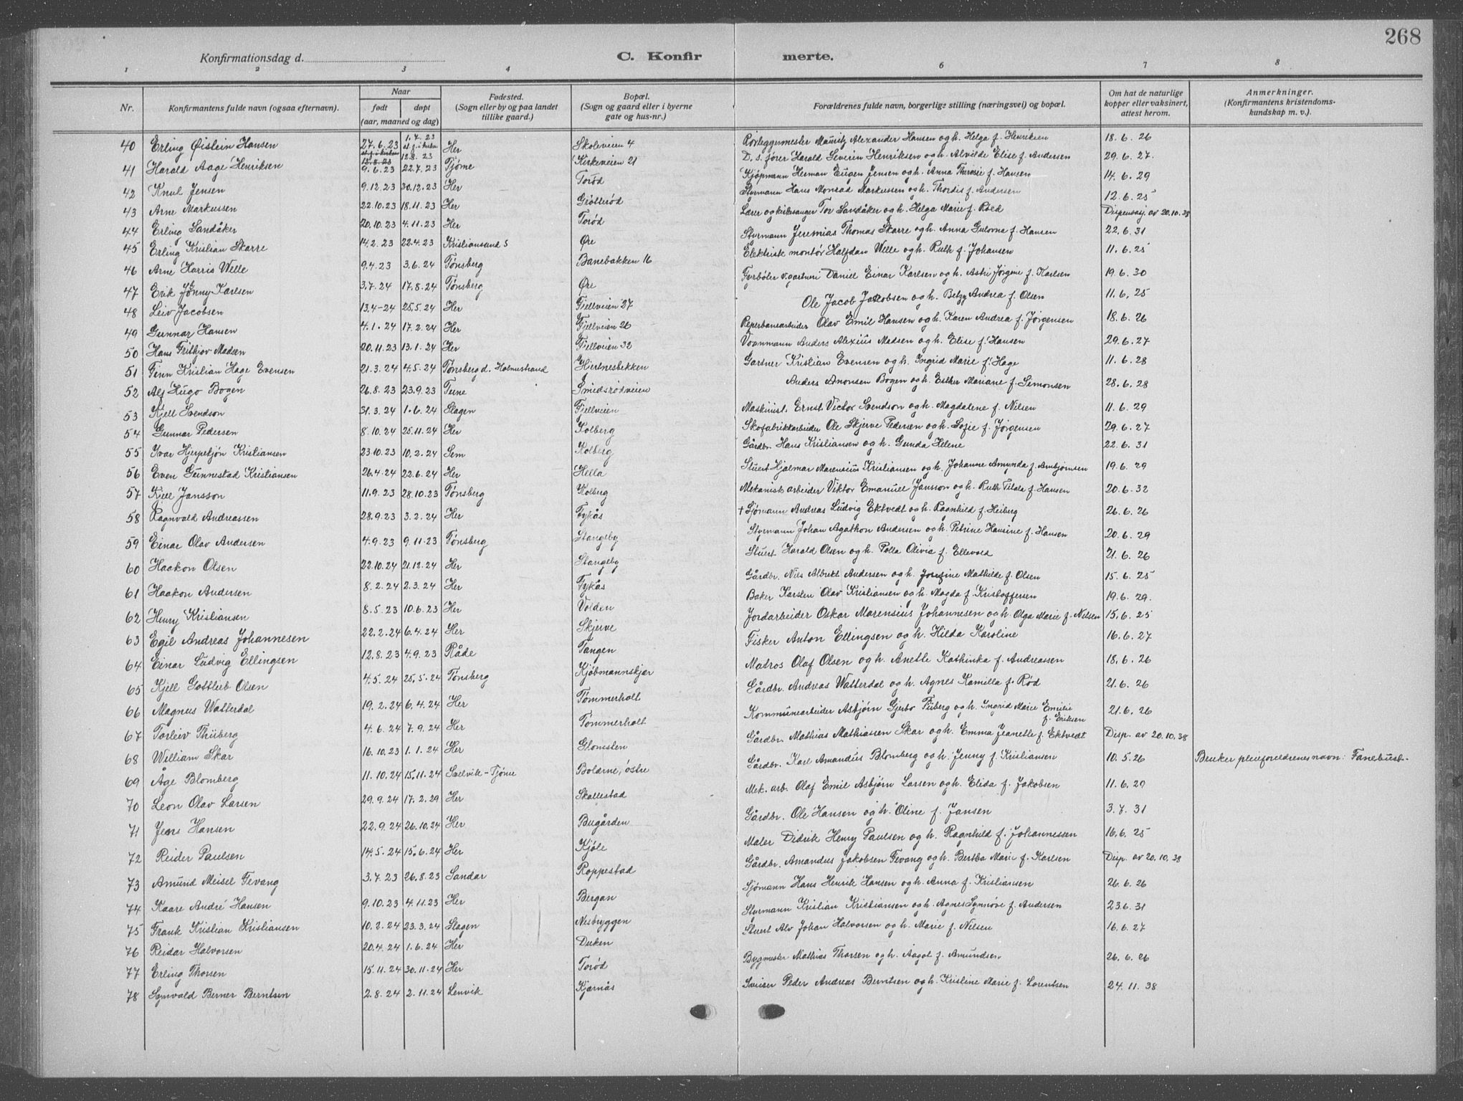Click the 'Forældrenes fulde navn' column header

[x=940, y=105]
